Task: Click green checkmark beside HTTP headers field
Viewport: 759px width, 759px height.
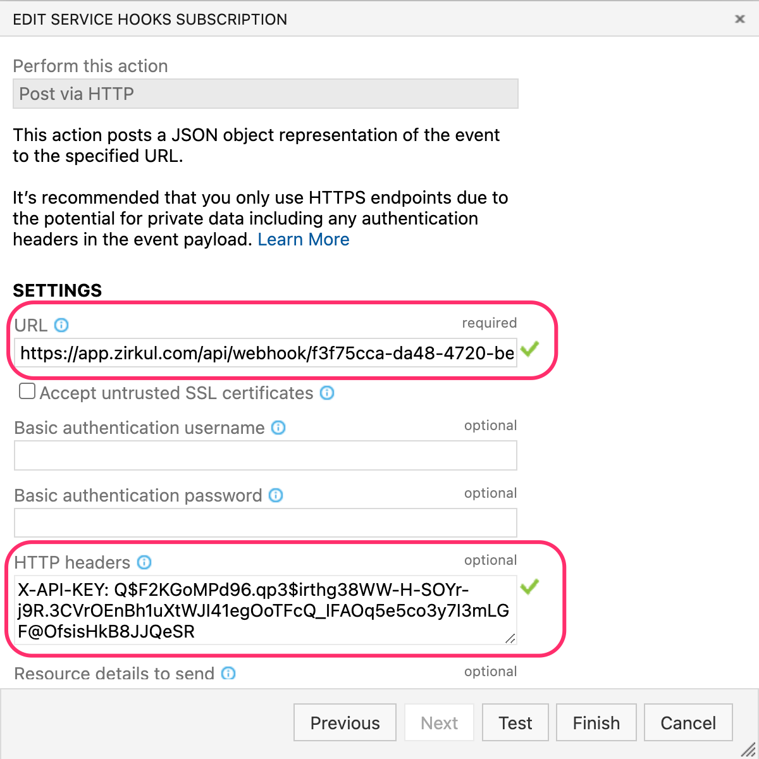Action: point(529,586)
